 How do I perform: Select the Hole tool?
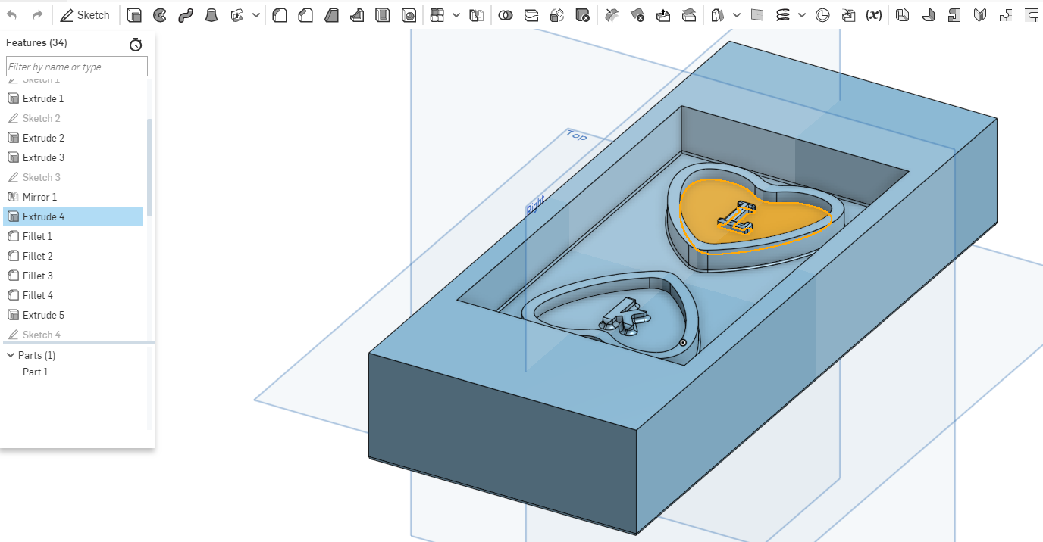point(409,14)
